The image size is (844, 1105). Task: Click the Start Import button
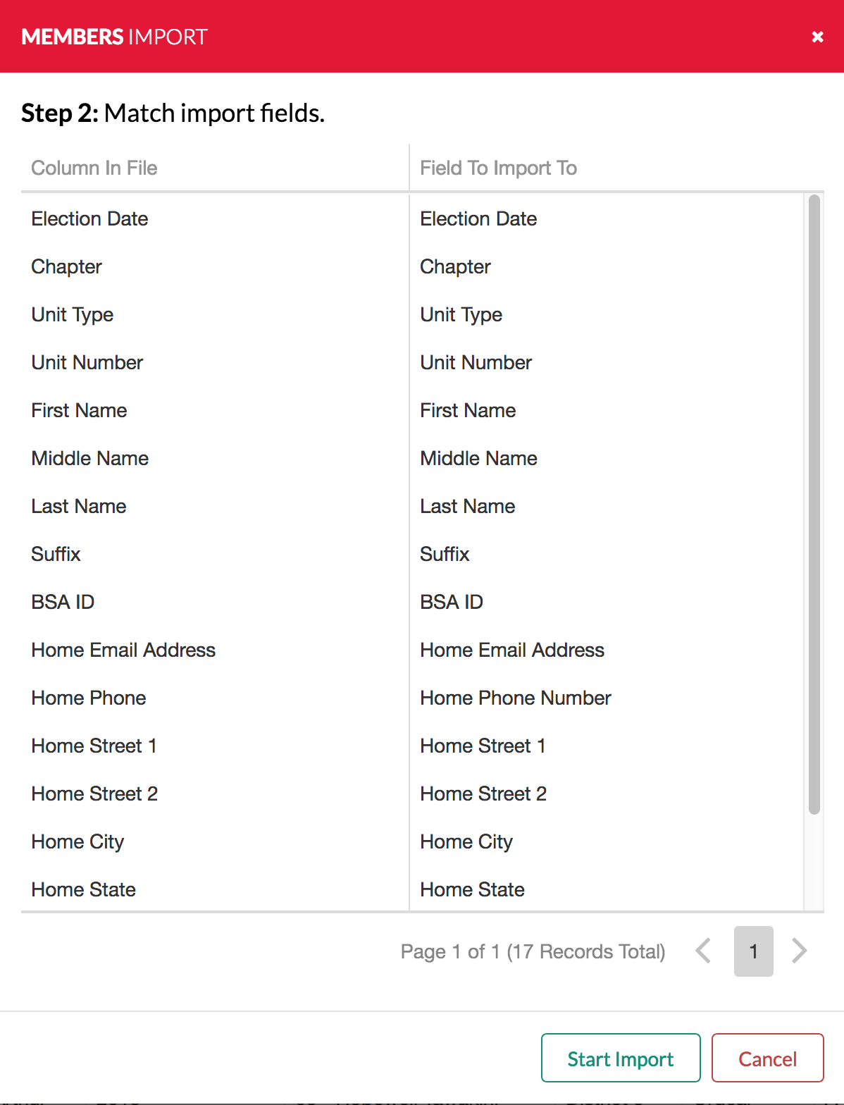(x=620, y=1058)
